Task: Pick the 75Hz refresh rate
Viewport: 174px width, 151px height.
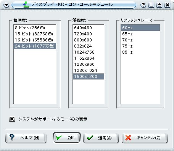Action: [x=140, y=46]
